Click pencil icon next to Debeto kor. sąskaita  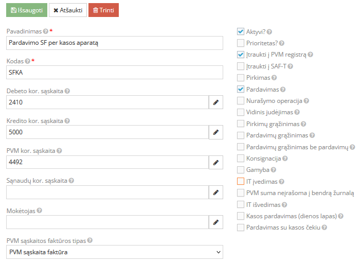coord(216,102)
